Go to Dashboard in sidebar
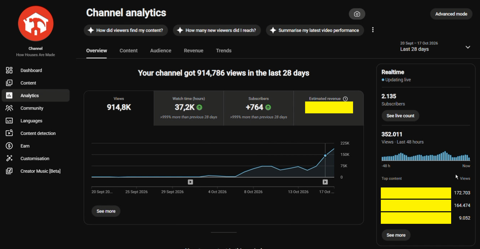The width and height of the screenshot is (480, 249). [36, 70]
